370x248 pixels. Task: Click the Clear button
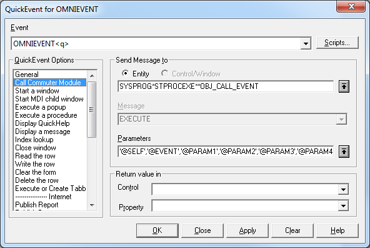pyautogui.click(x=292, y=230)
